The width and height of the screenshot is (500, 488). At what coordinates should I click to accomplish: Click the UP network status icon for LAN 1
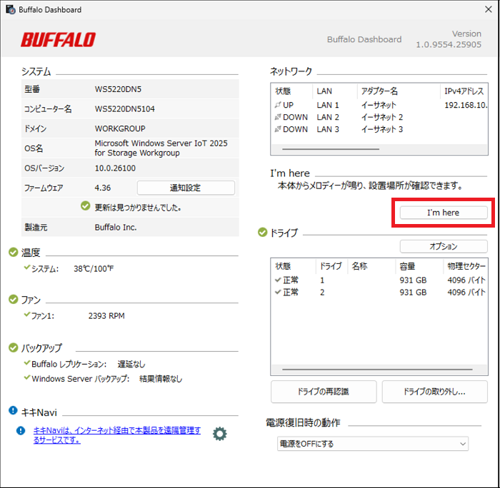point(278,105)
